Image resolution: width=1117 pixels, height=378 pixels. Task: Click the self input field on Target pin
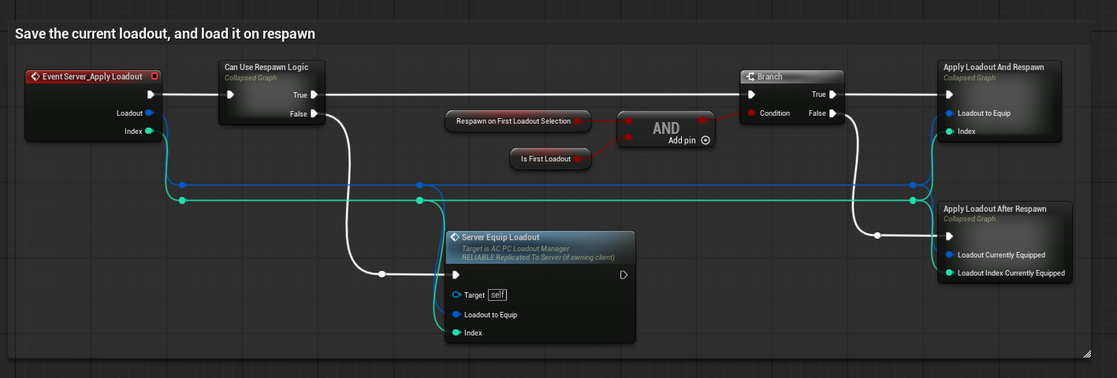pos(497,295)
